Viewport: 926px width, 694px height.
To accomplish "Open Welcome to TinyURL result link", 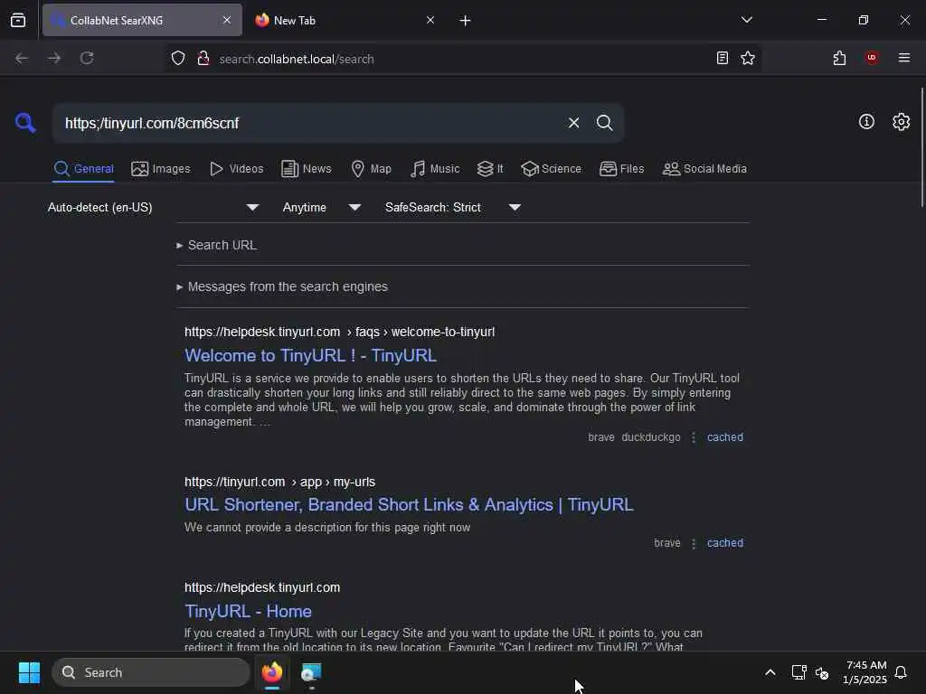I will click(311, 355).
